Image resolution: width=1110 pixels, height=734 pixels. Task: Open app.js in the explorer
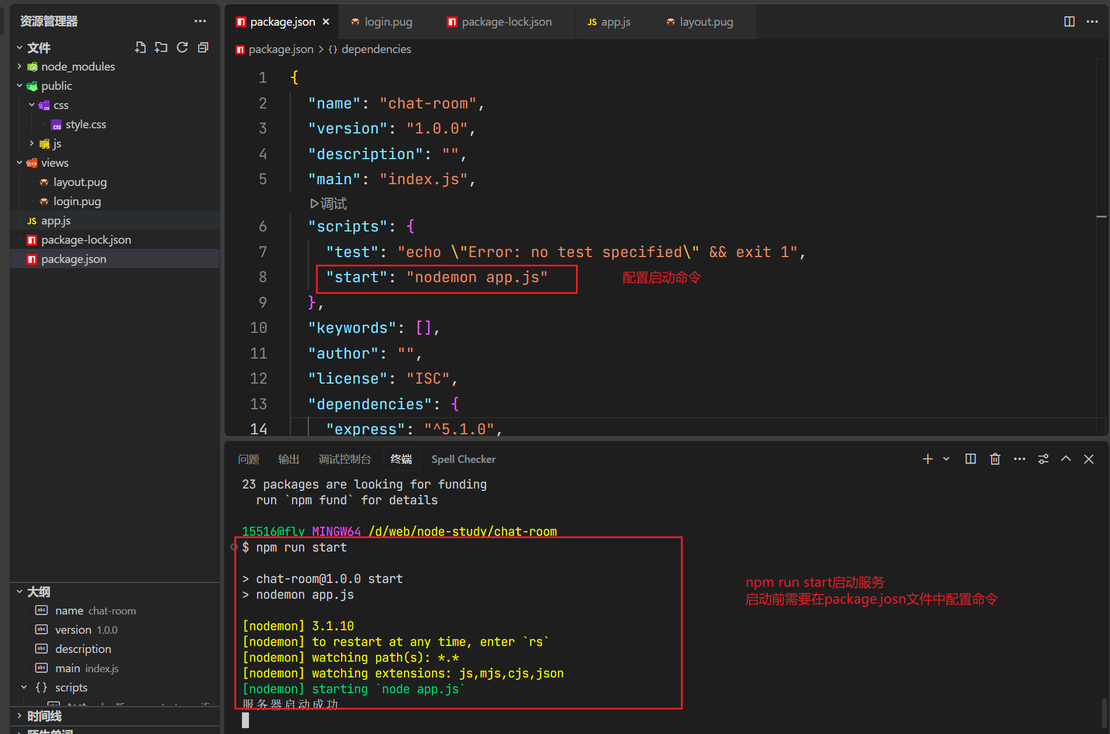[x=114, y=220]
